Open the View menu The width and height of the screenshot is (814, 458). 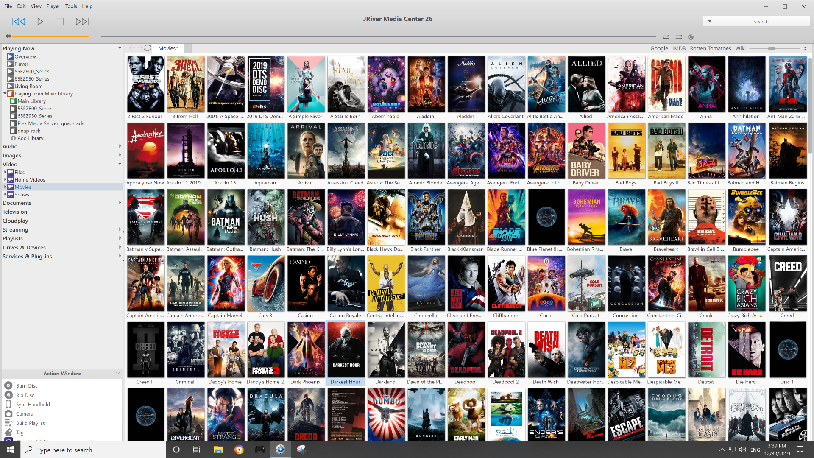pyautogui.click(x=36, y=6)
